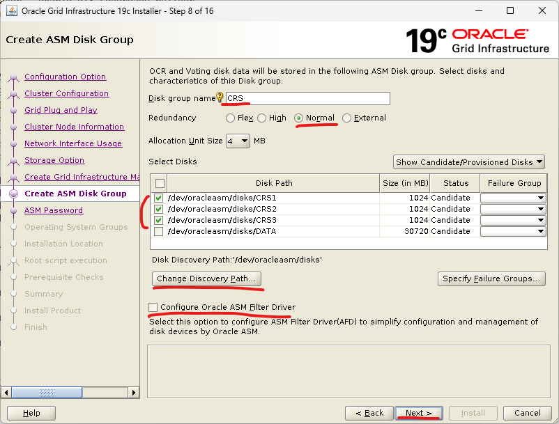Click the Failure Group column header
This screenshot has height=424, width=559.
pos(514,183)
